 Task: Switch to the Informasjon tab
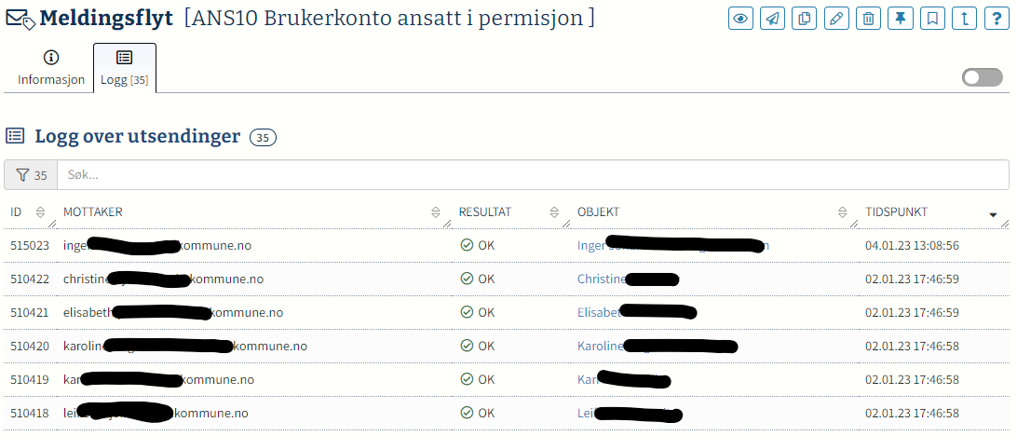coord(50,68)
